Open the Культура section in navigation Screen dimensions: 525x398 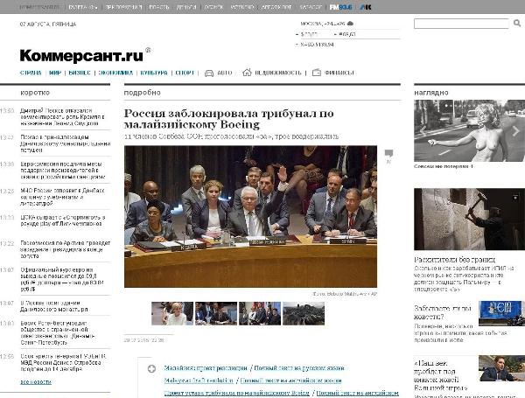coord(153,73)
